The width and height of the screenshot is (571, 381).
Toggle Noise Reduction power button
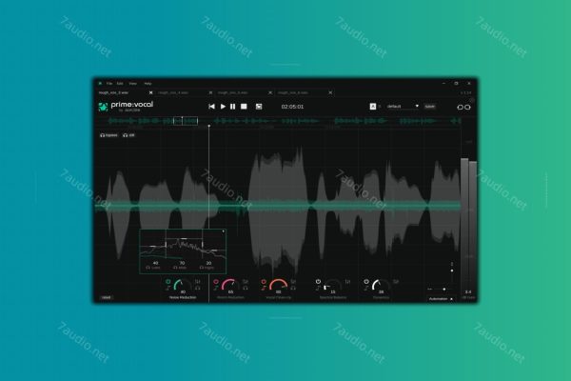tap(167, 282)
